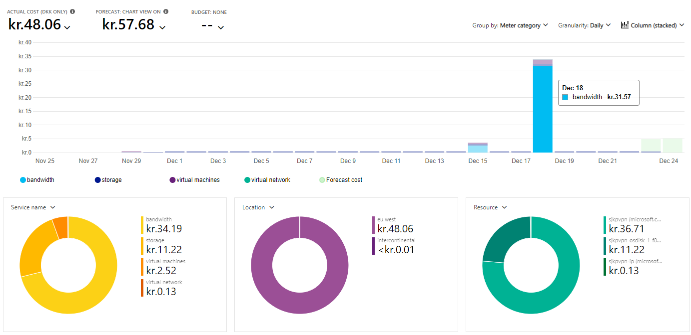This screenshot has height=335, width=691.
Task: Expand the actual cost kr.48.06 chevron
Action: pyautogui.click(x=67, y=27)
